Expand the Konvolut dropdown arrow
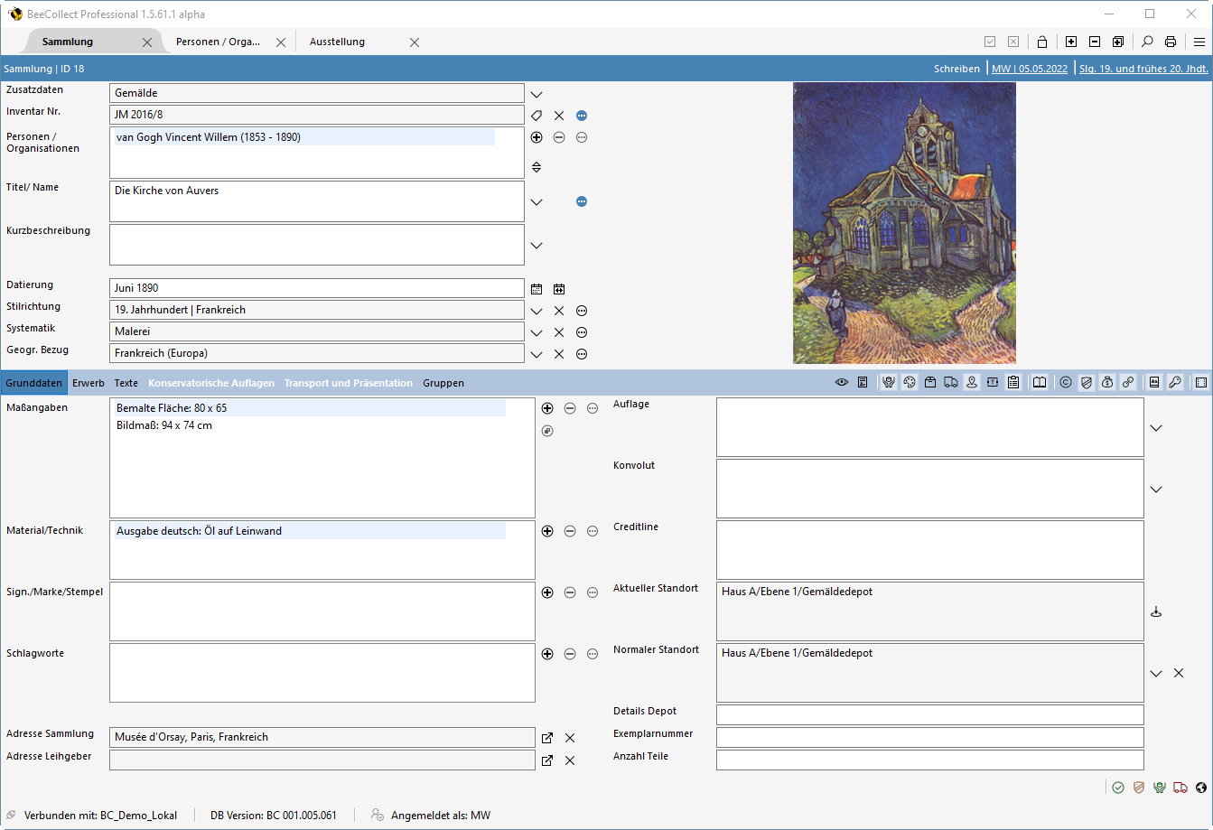This screenshot has width=1213, height=830. coord(1156,490)
